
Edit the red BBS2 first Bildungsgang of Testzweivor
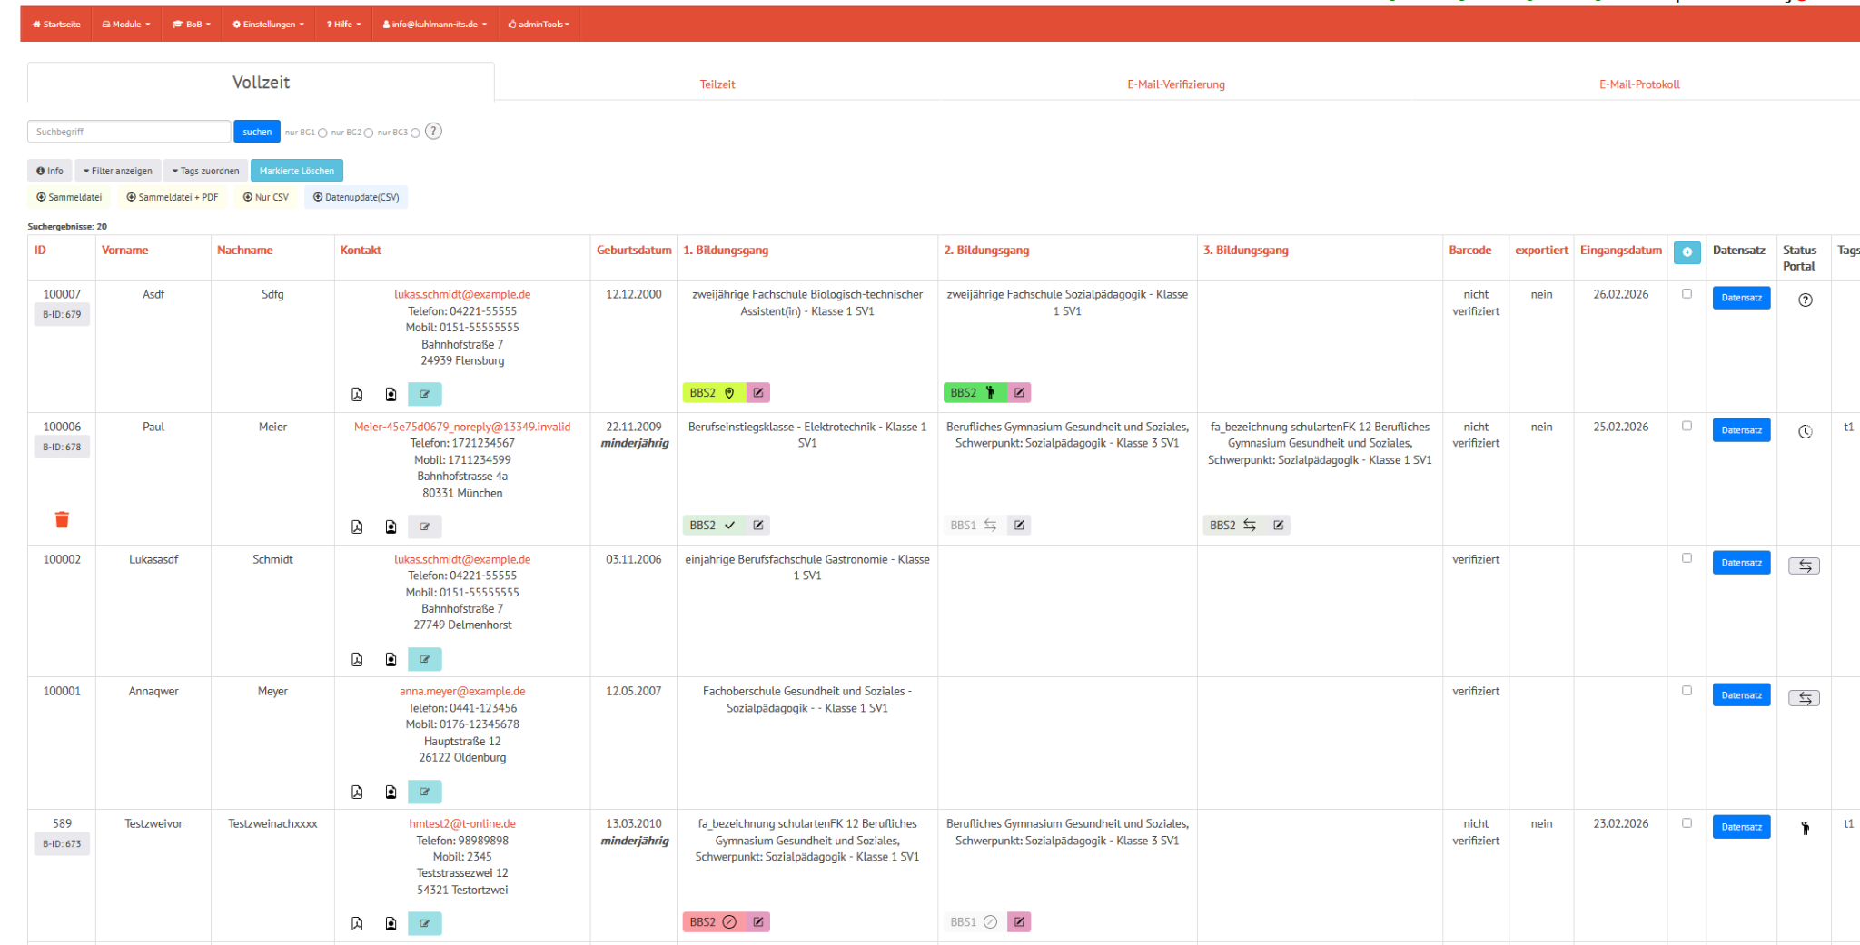click(x=758, y=922)
